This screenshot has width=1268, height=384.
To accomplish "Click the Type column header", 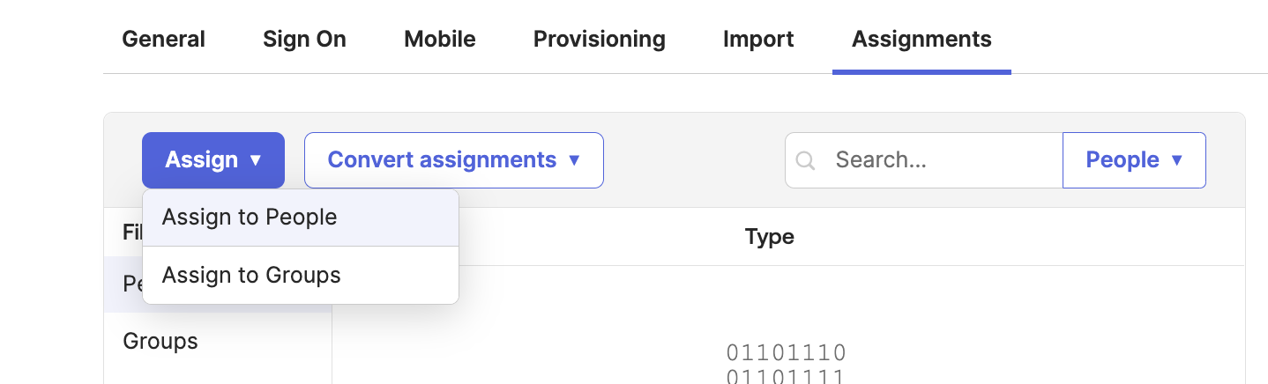I will tap(769, 237).
